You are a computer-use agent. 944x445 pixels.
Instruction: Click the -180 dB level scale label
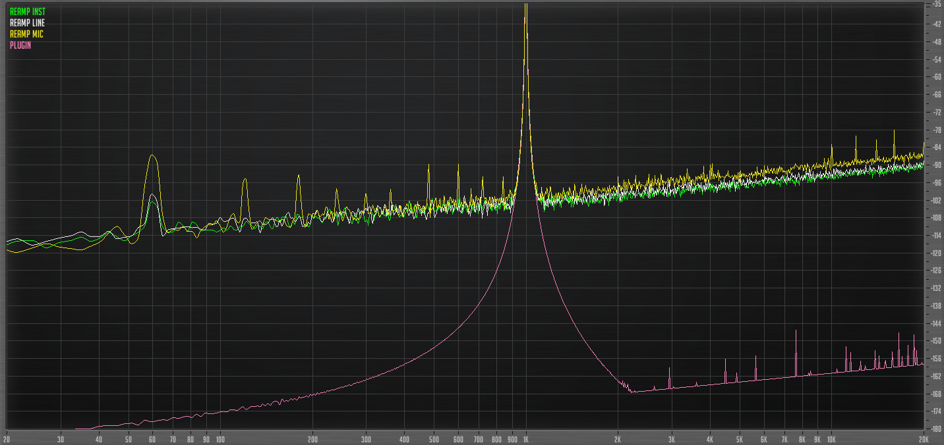point(934,429)
